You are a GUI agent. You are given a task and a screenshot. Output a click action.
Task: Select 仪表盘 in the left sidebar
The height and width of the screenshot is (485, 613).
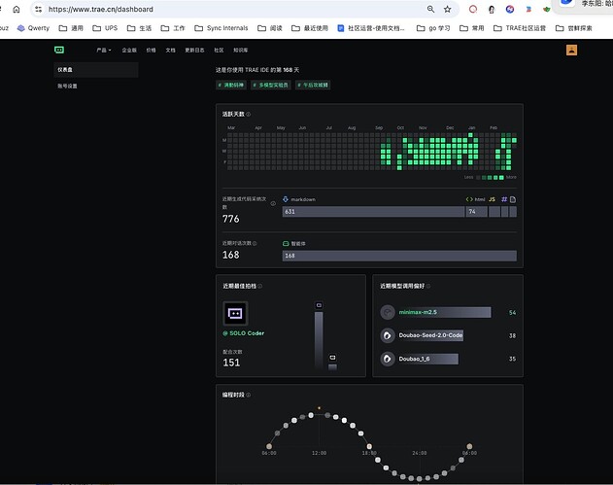click(x=96, y=70)
